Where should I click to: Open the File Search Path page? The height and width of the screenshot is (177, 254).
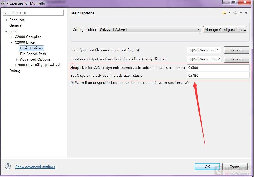point(33,54)
